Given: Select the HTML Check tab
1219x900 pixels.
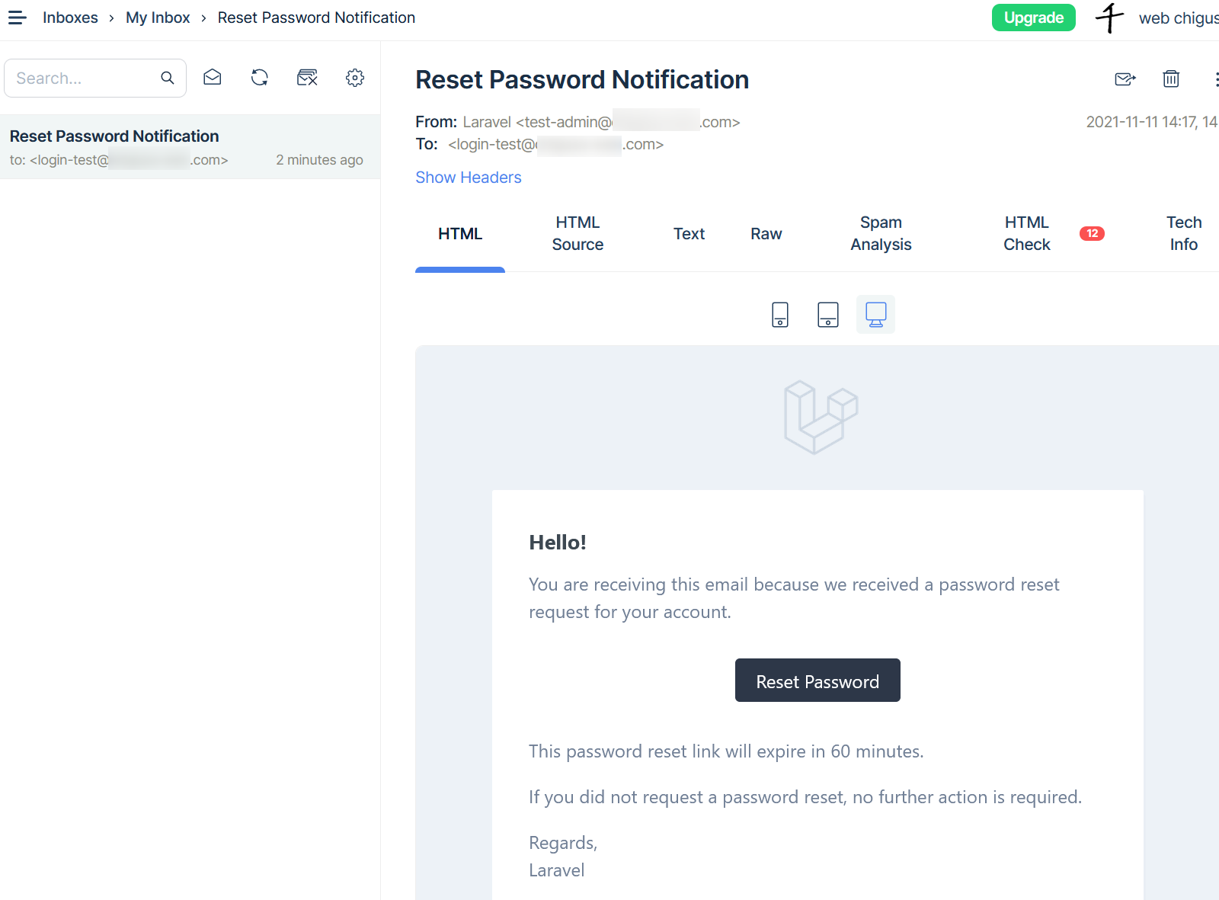Looking at the screenshot, I should click(x=1026, y=233).
